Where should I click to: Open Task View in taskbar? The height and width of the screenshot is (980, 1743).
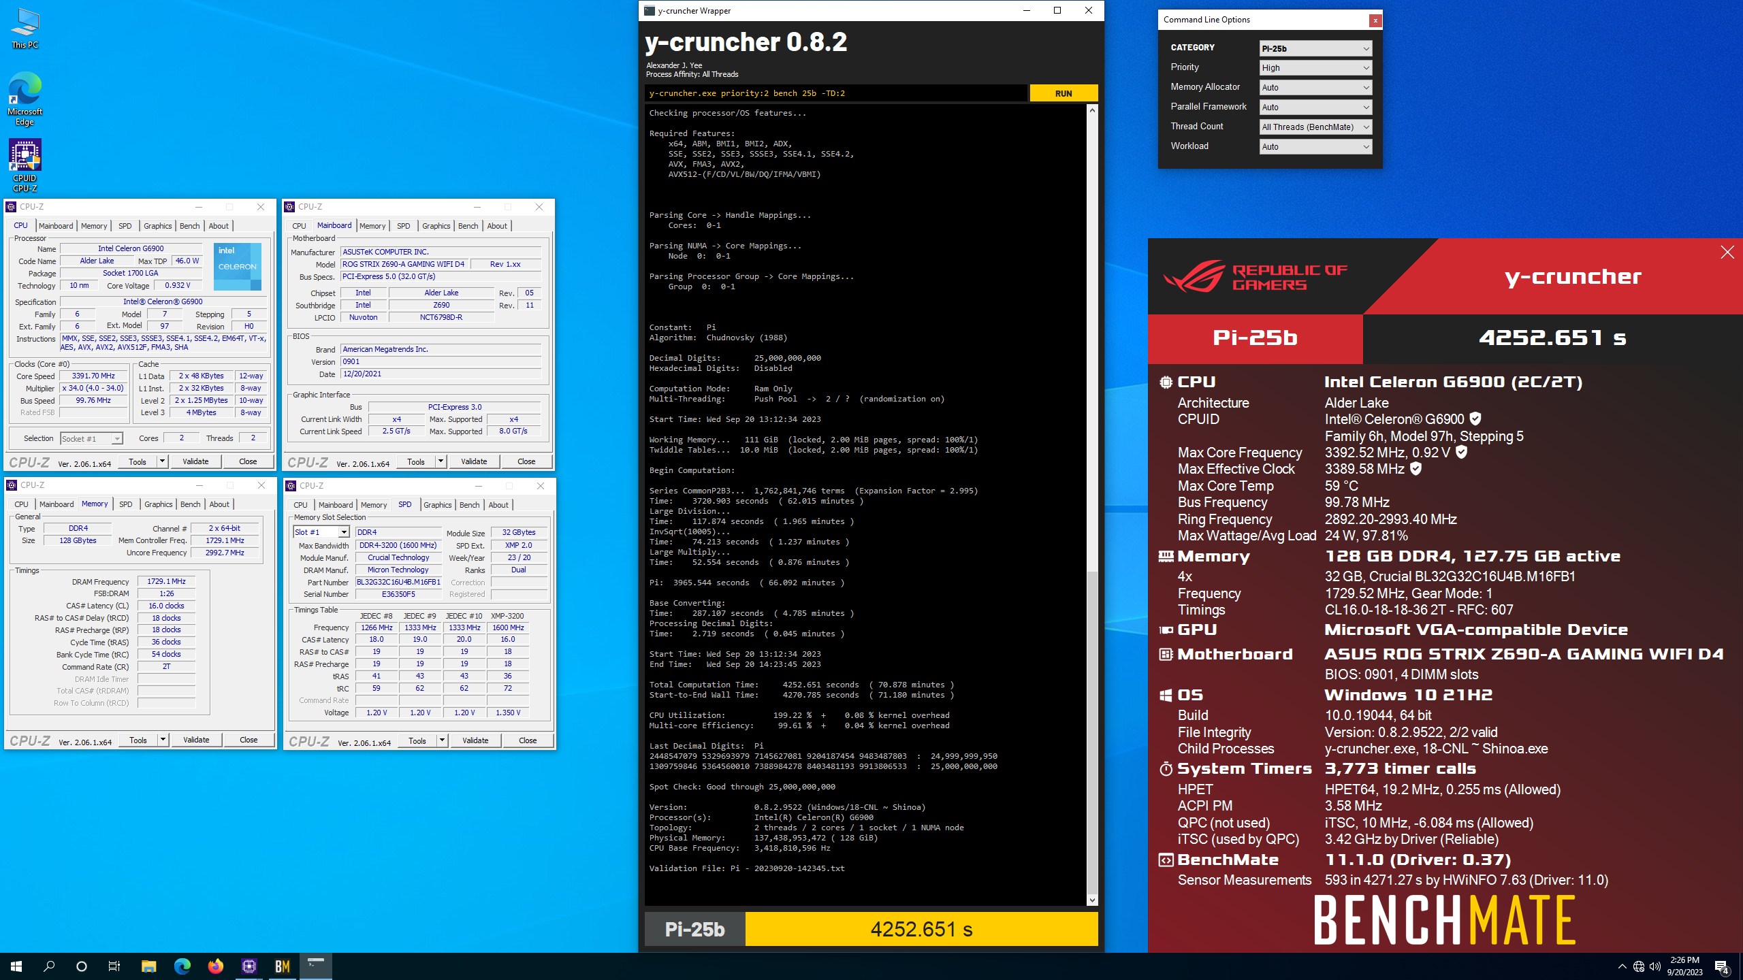[114, 966]
